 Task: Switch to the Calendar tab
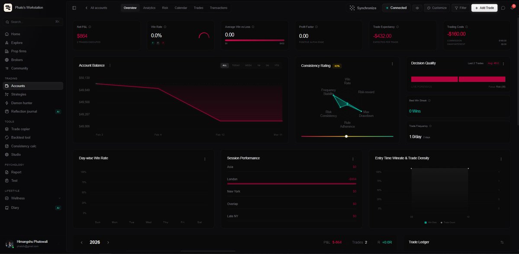click(181, 8)
